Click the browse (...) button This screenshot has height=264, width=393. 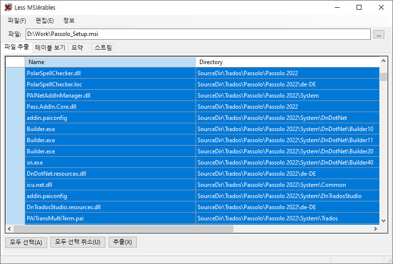click(379, 34)
